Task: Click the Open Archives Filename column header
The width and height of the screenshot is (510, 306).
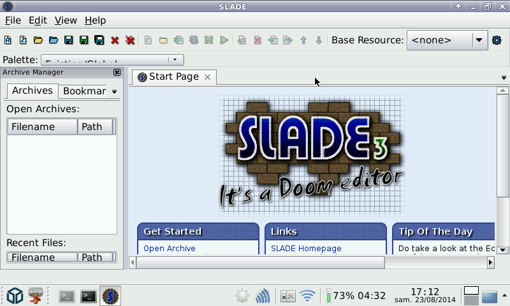Action: 43,126
